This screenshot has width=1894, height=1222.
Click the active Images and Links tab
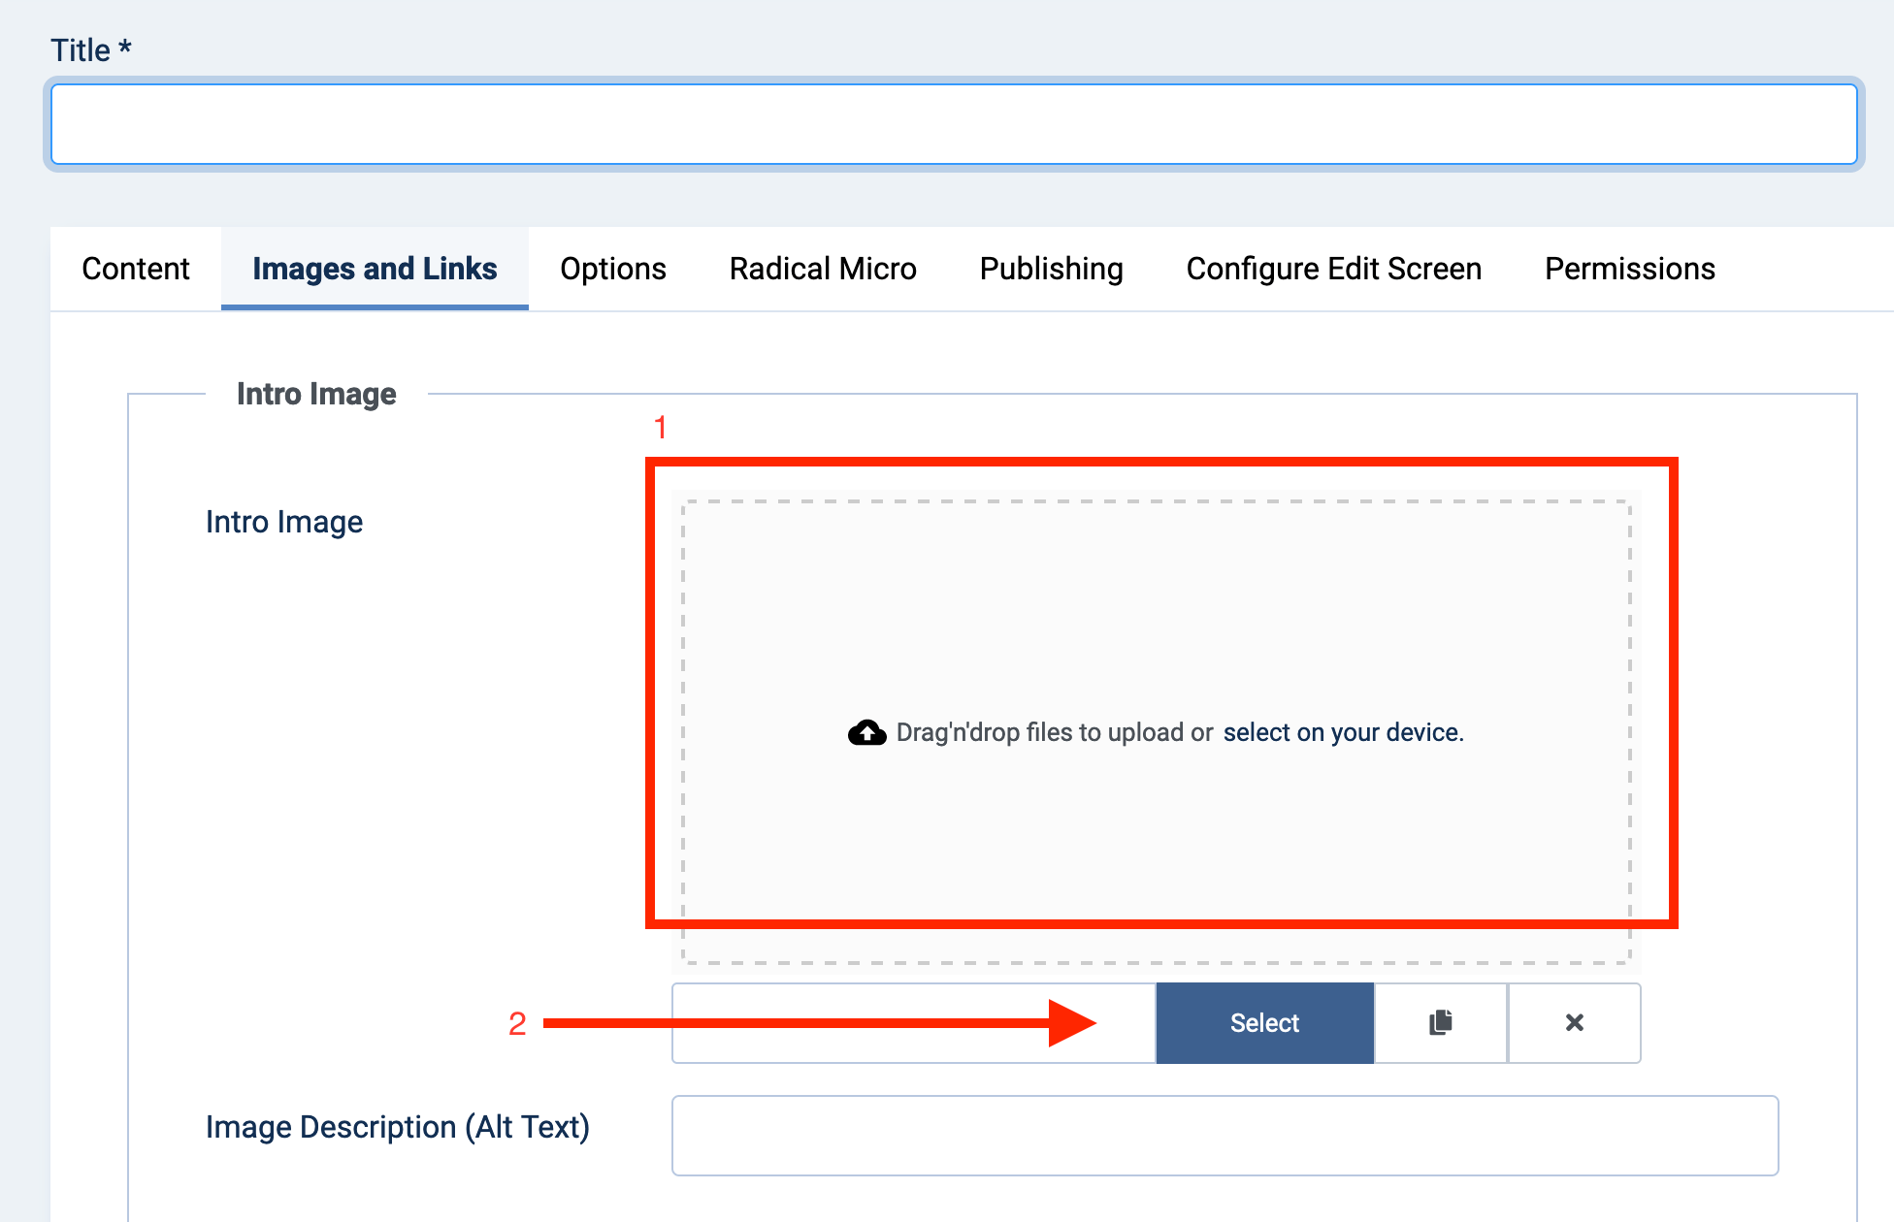coord(375,269)
